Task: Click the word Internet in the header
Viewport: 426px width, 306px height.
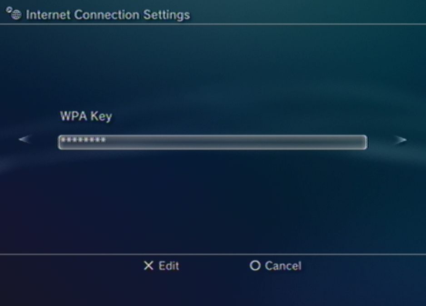Action: tap(49, 15)
